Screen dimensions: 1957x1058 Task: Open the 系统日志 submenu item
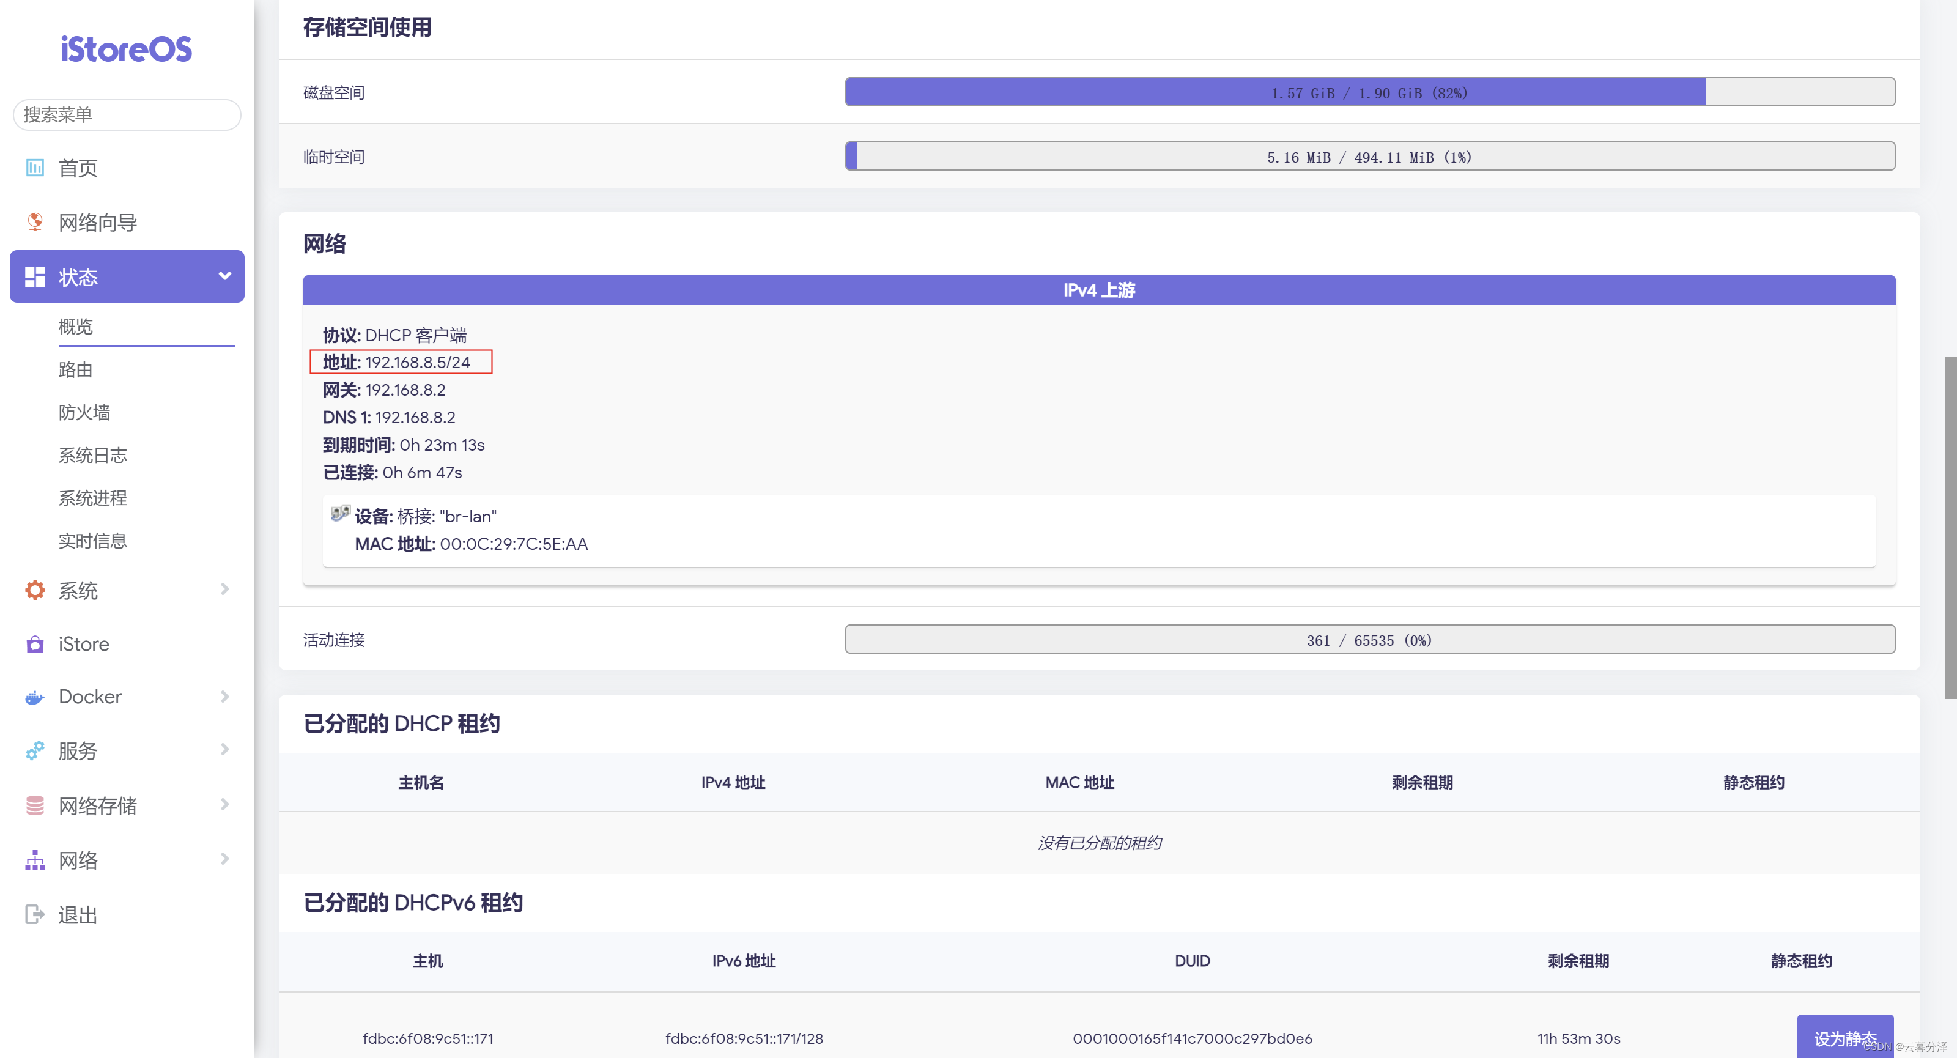point(93,455)
